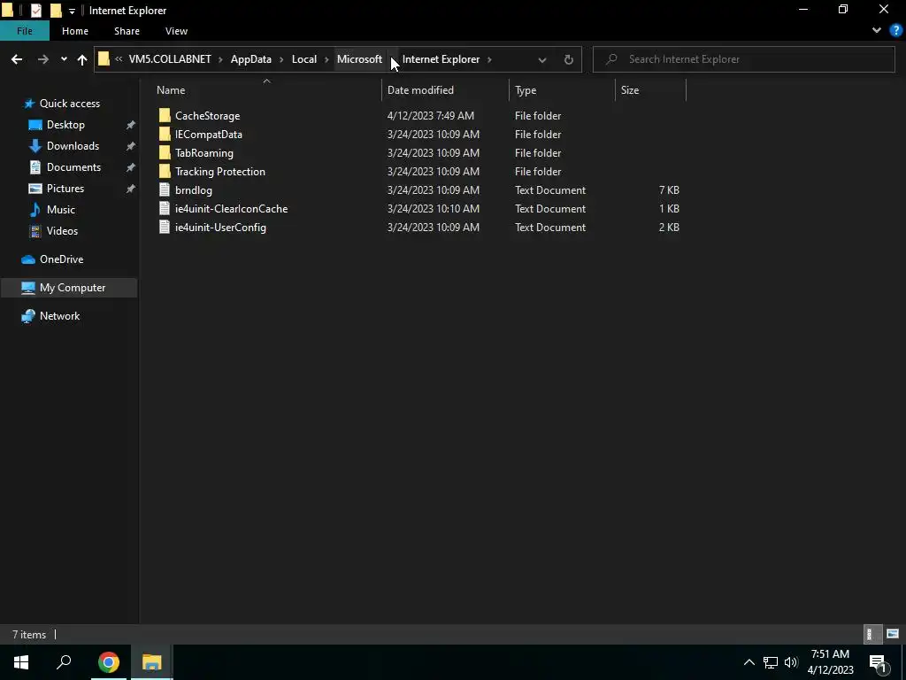This screenshot has width=906, height=680.
Task: Open the volume speaker tray icon
Action: 791,662
